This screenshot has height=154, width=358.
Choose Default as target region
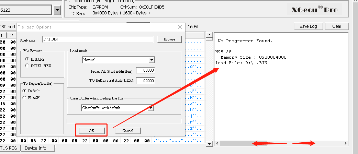click(x=24, y=91)
